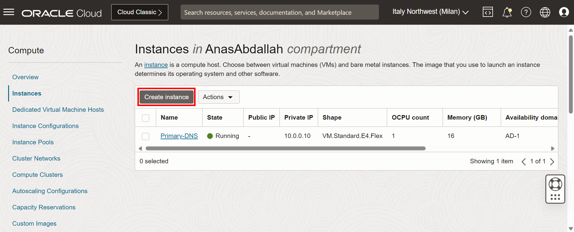
Task: Open Custom Images
Action: tap(34, 224)
